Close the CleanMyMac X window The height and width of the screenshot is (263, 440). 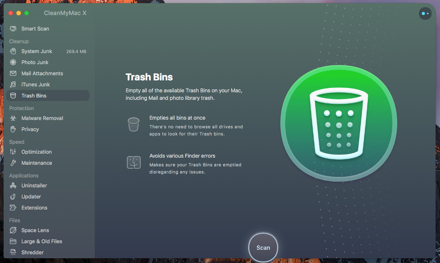[11, 13]
